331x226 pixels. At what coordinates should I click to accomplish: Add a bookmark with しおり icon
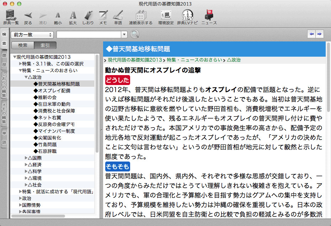pos(88,17)
